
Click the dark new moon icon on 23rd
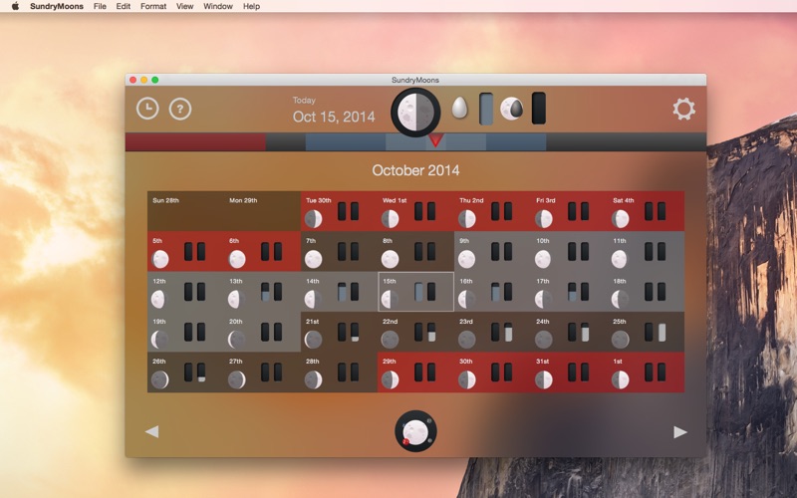click(x=466, y=340)
